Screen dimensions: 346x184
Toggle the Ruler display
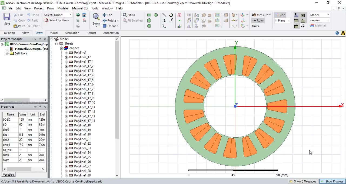(x=258, y=20)
